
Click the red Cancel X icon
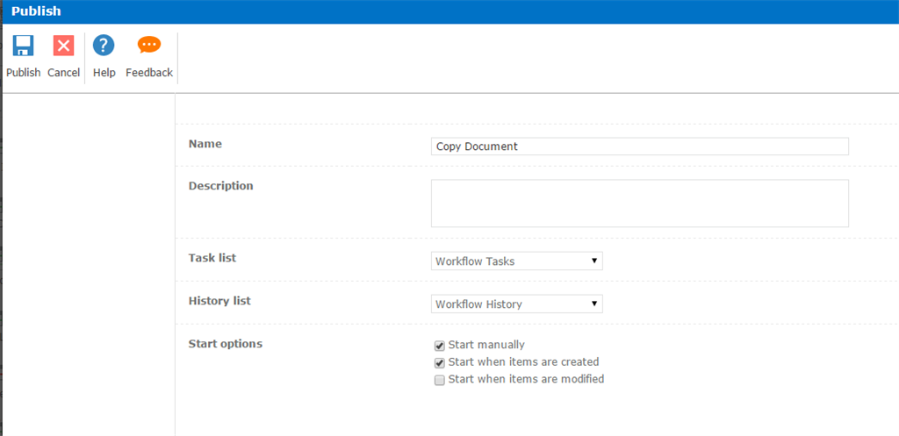63,46
